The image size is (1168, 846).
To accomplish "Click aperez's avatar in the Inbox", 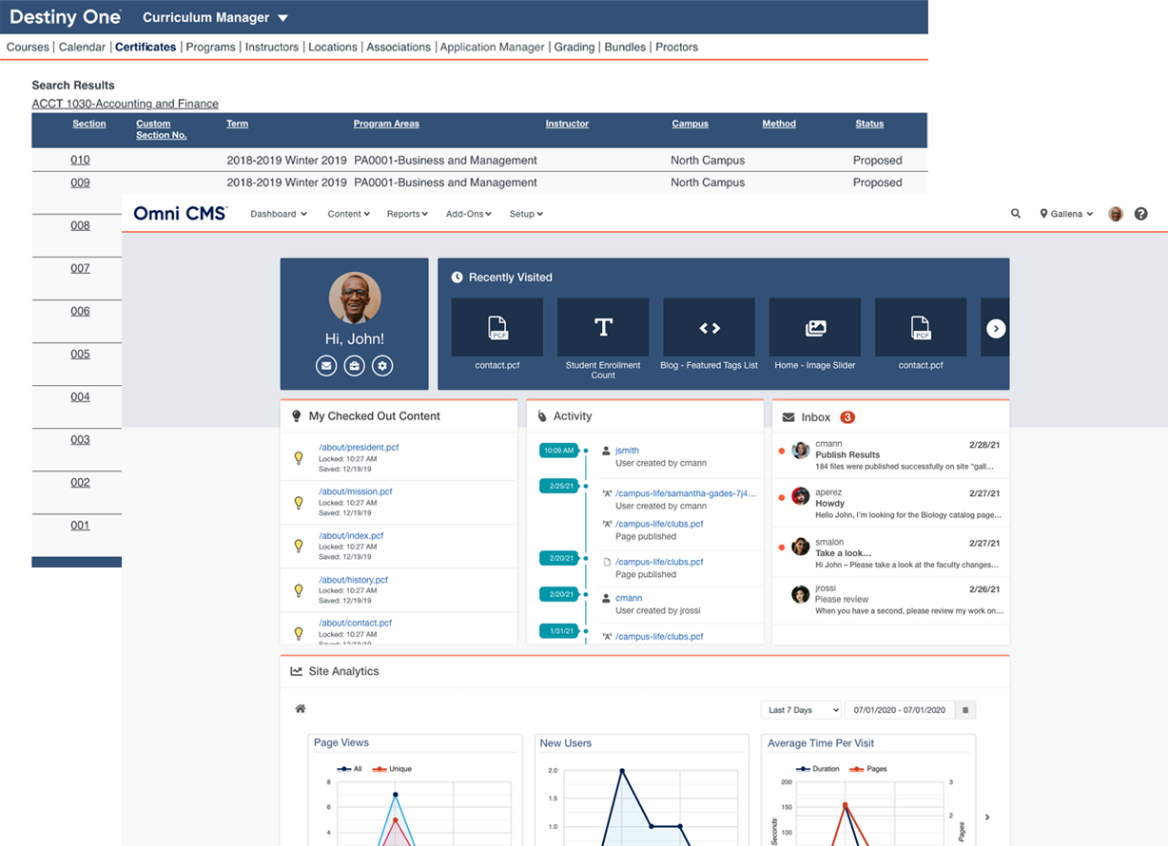I will (x=801, y=496).
